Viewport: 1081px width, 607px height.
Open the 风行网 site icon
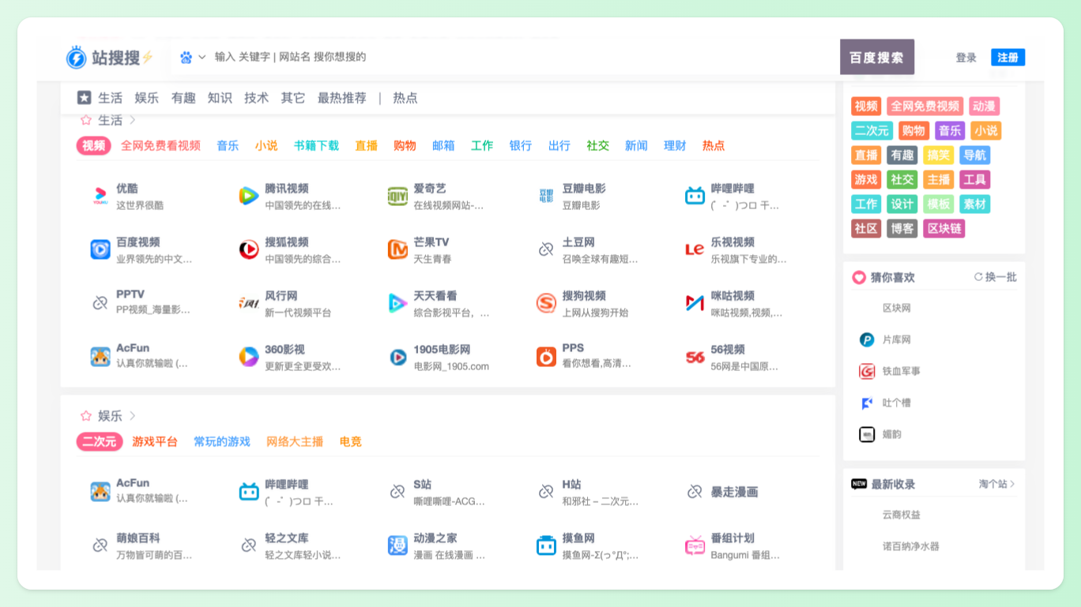coord(249,303)
